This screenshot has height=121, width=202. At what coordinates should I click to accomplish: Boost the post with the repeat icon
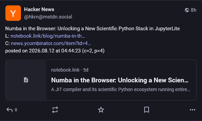tap(55, 110)
